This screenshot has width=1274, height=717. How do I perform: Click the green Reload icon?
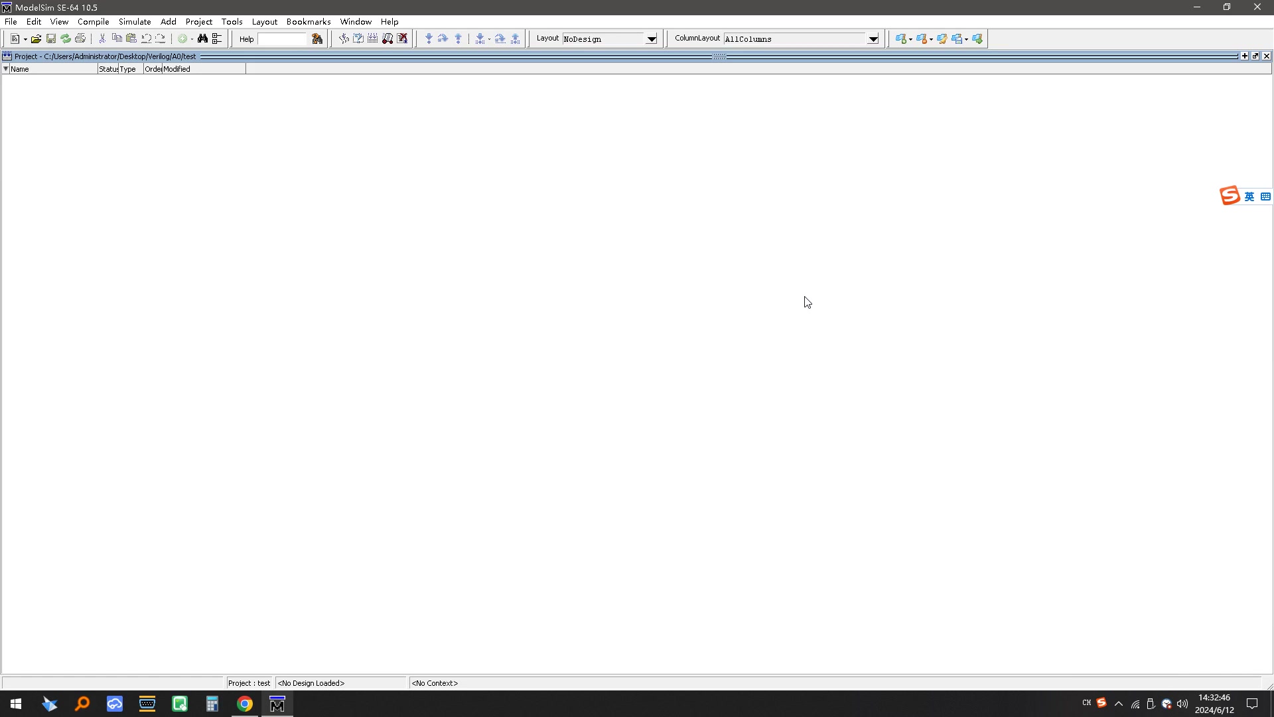(x=66, y=39)
